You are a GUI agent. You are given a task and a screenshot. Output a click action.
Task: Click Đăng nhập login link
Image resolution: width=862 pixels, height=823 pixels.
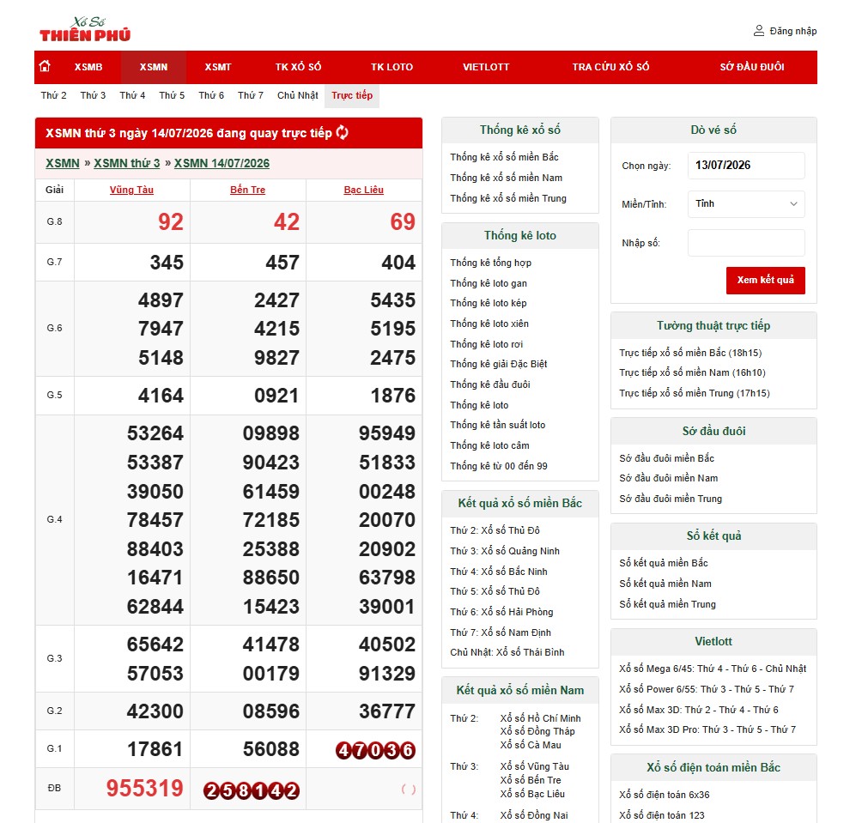click(792, 31)
